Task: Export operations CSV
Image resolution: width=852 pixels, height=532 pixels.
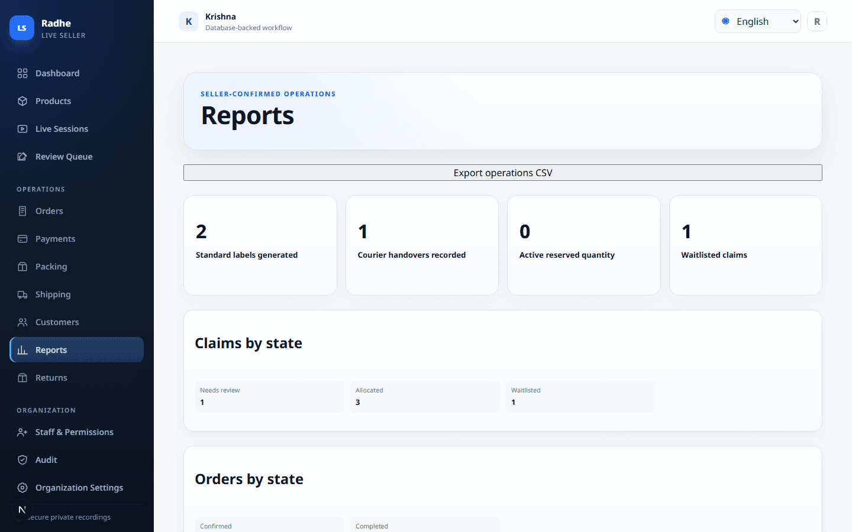Action: [x=503, y=173]
